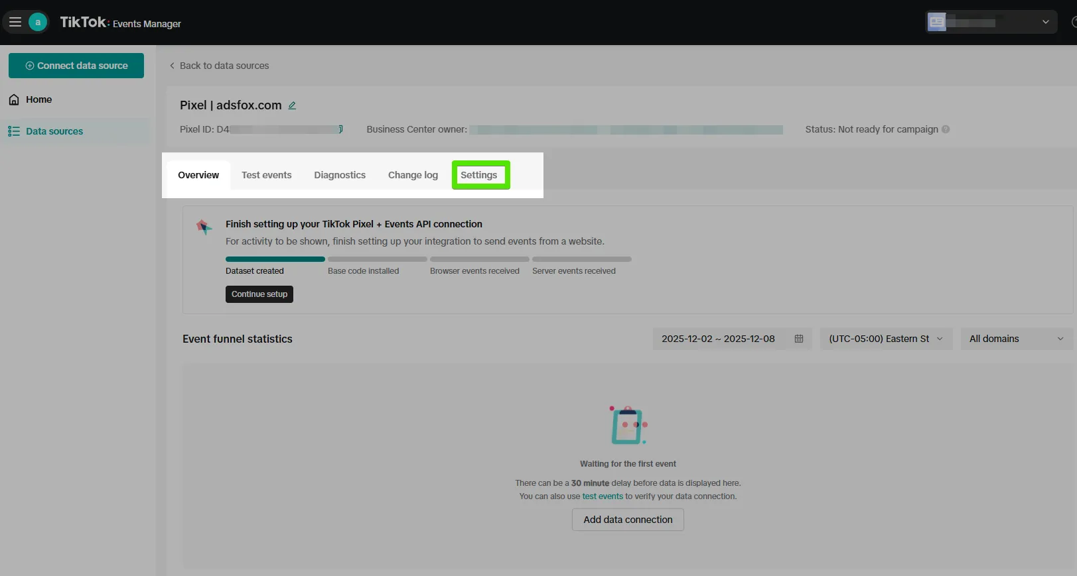The width and height of the screenshot is (1077, 576).
Task: Edit pixel name with pencil icon
Action: 292,105
